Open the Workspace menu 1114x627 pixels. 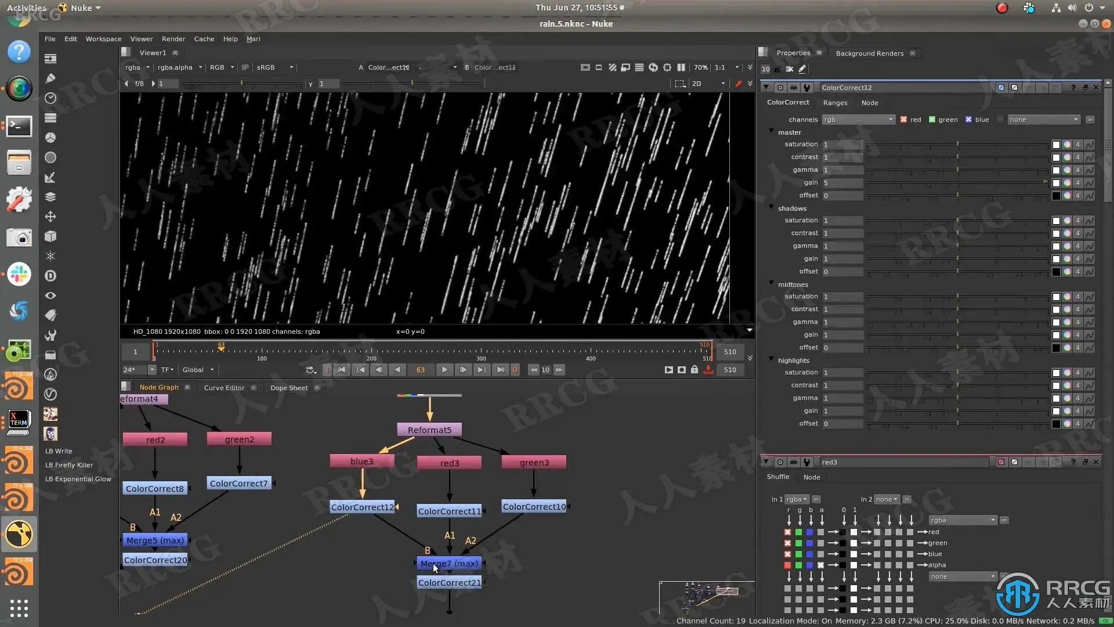[x=103, y=39]
